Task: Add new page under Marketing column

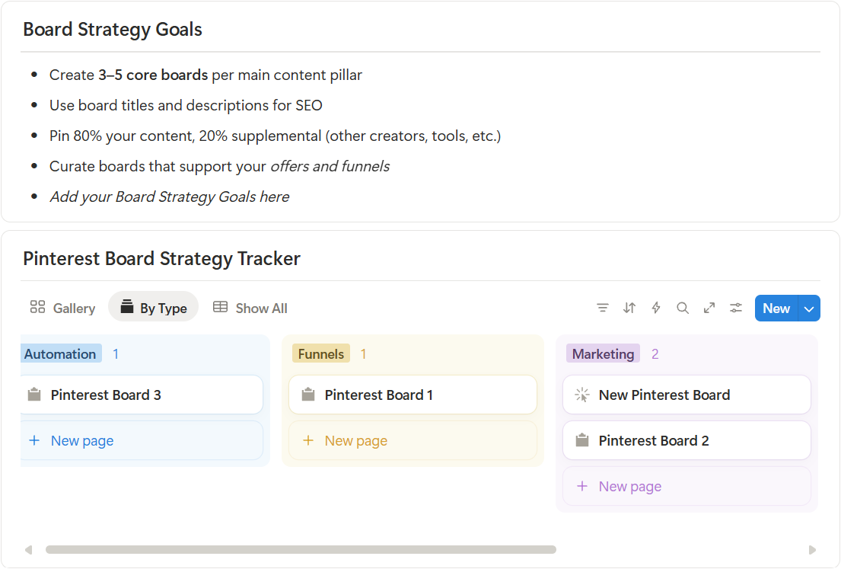Action: click(629, 487)
